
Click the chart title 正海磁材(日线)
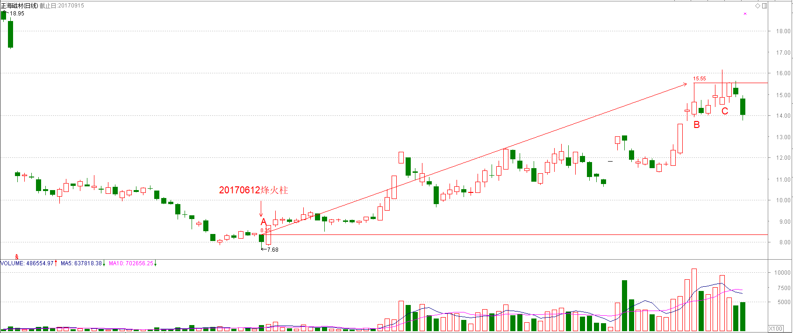point(19,6)
